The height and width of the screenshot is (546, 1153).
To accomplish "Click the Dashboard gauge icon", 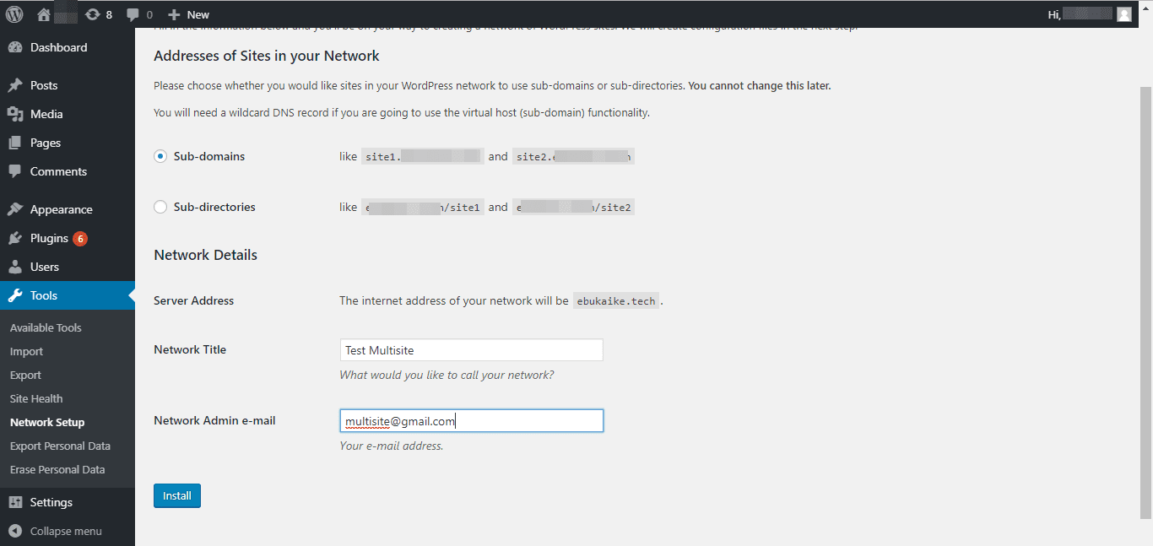I will (x=15, y=47).
